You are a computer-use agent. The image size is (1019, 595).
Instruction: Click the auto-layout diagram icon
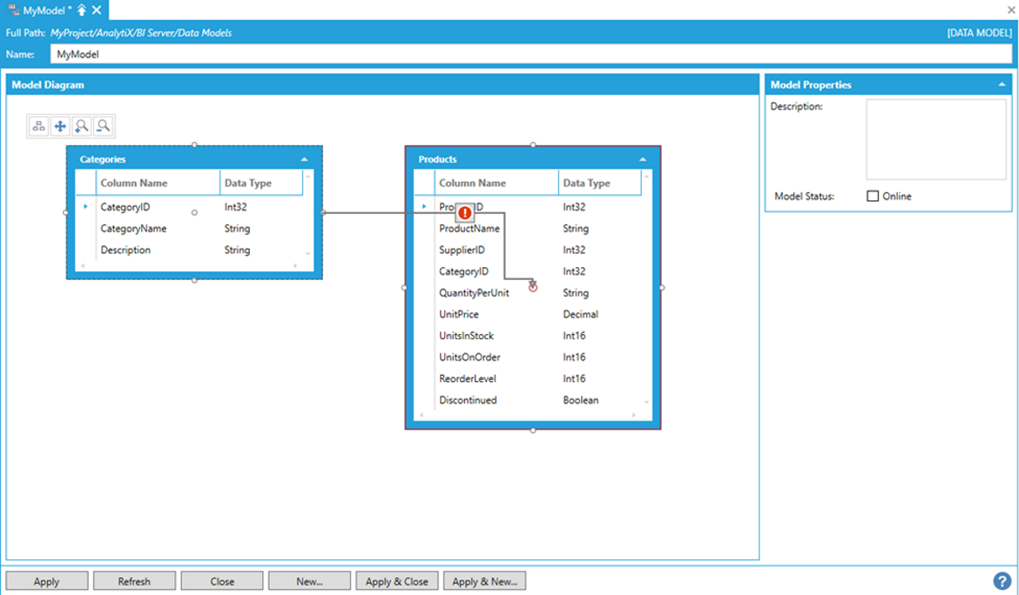point(39,126)
